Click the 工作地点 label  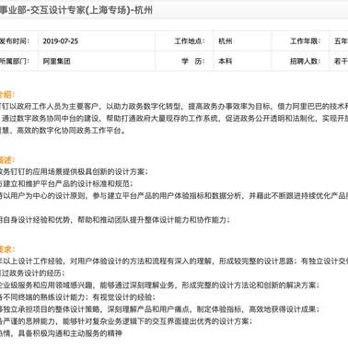point(190,41)
